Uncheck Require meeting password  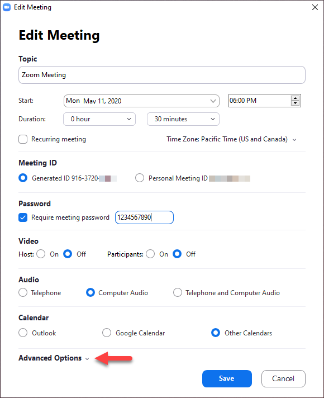(23, 217)
